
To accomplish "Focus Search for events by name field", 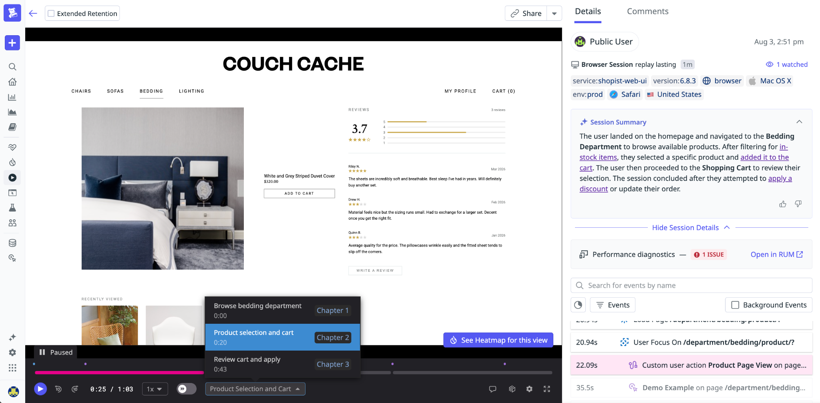I will (x=691, y=285).
